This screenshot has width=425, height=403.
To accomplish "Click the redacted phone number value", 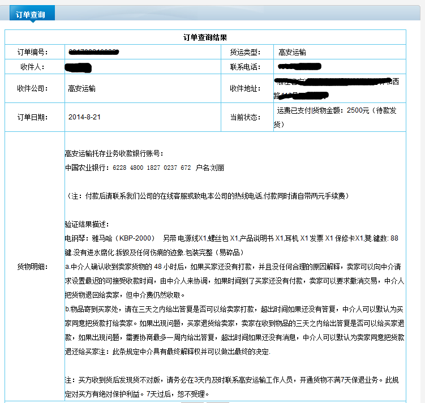I will 300,67.
